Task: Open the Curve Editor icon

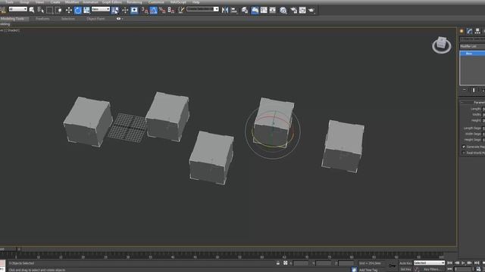Action: [264, 10]
